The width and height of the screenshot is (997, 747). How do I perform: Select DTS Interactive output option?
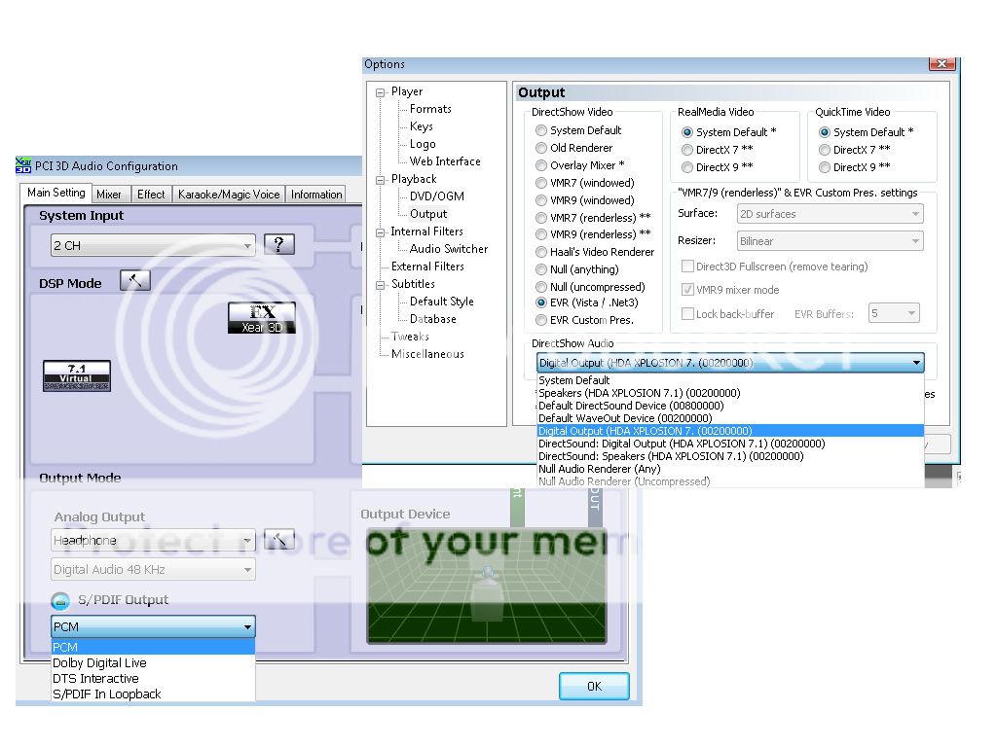tap(95, 679)
